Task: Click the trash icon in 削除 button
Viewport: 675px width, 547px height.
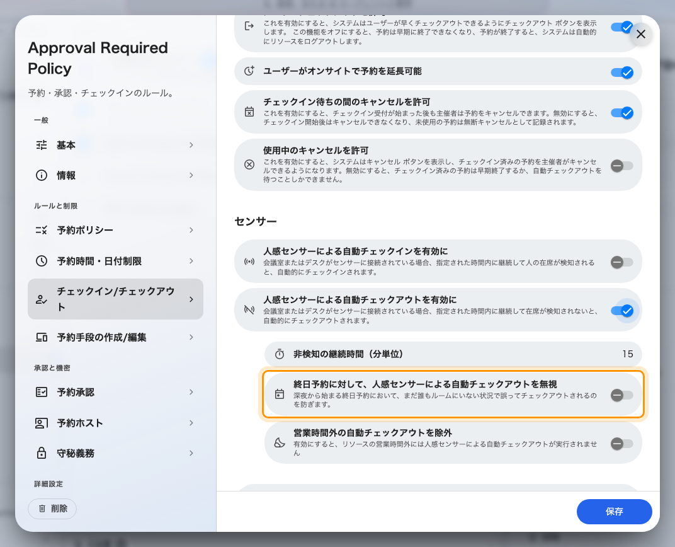Action: pyautogui.click(x=42, y=509)
